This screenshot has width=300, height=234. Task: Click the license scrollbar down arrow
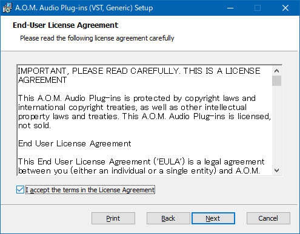(276, 171)
